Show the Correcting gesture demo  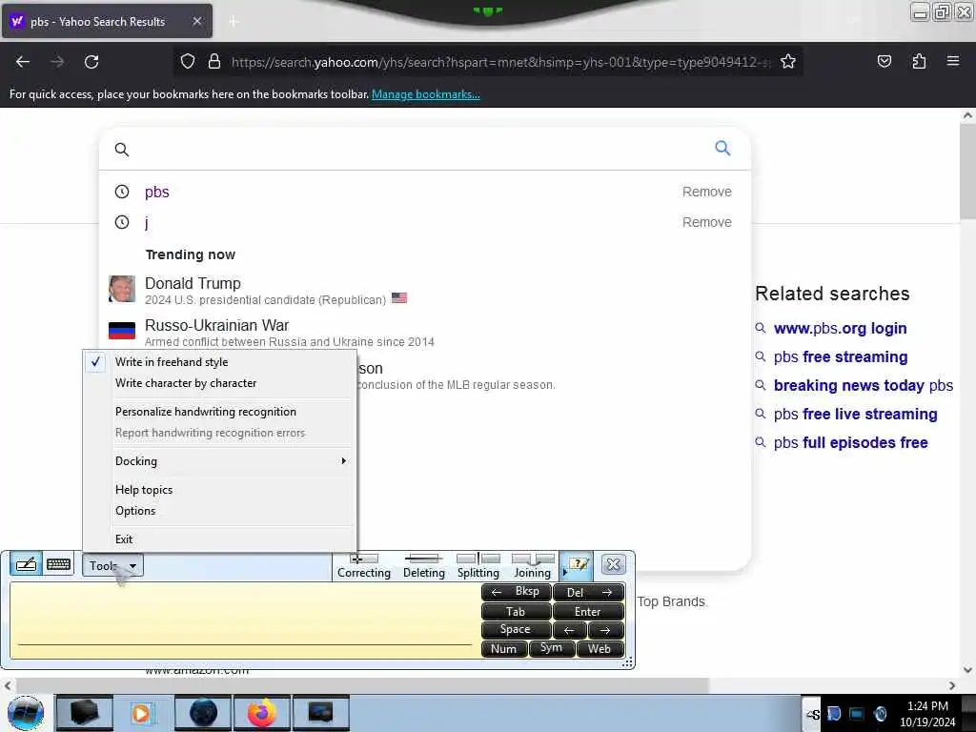click(363, 566)
